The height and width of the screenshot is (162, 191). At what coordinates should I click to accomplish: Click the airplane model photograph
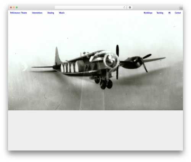click(x=95, y=63)
